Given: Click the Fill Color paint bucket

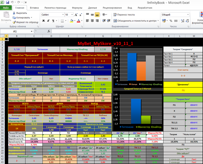Looking at the screenshot, I should [71, 20].
